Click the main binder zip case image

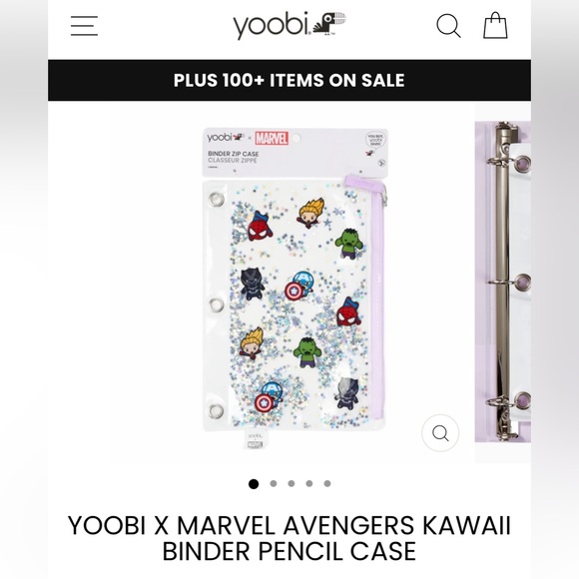point(295,289)
